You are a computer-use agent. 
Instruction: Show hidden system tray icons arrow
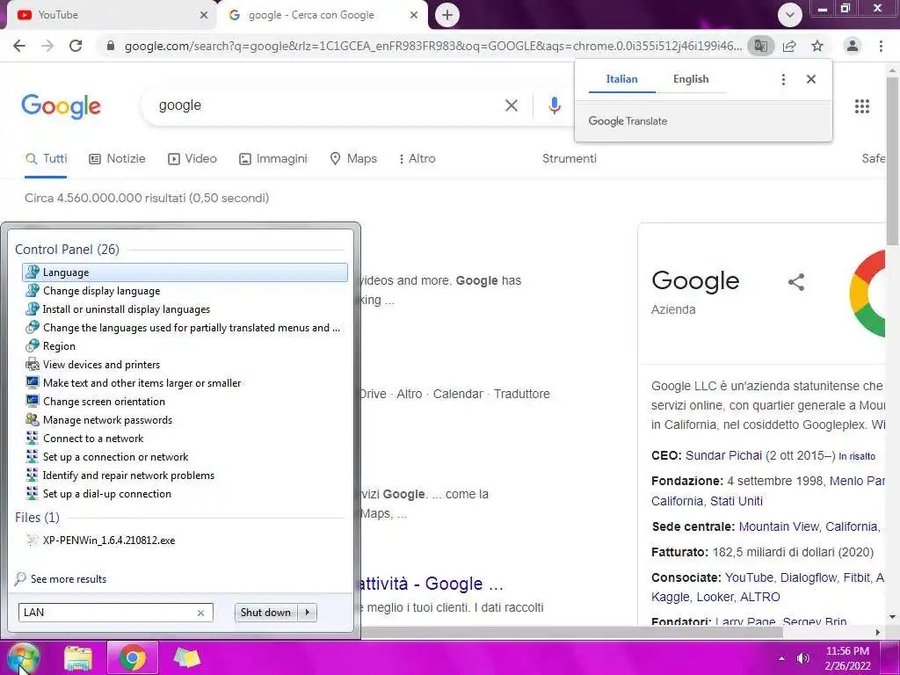pyautogui.click(x=781, y=658)
